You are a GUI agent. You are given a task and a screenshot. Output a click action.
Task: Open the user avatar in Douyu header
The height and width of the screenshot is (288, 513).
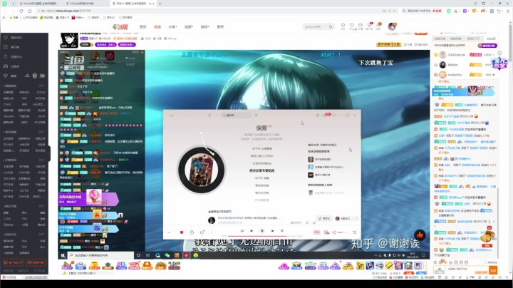[x=392, y=26]
